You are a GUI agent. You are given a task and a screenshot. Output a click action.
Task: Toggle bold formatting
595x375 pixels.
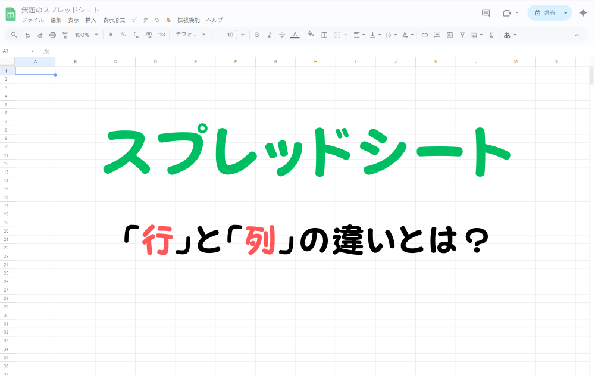click(257, 35)
